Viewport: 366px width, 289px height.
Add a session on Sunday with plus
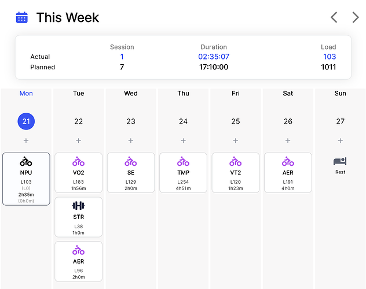[340, 140]
